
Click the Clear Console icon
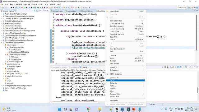(171, 67)
